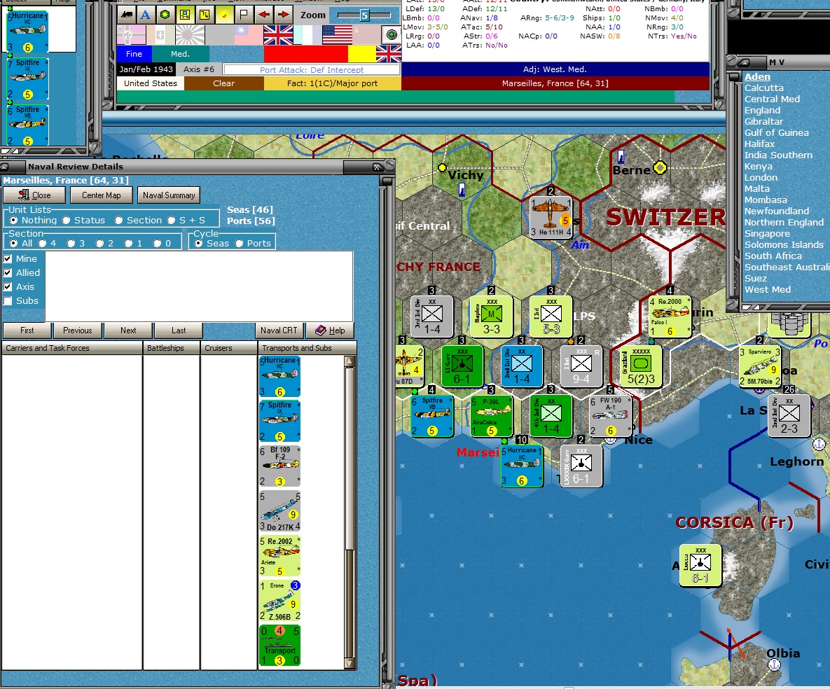Open the Naval Summary

pyautogui.click(x=169, y=195)
